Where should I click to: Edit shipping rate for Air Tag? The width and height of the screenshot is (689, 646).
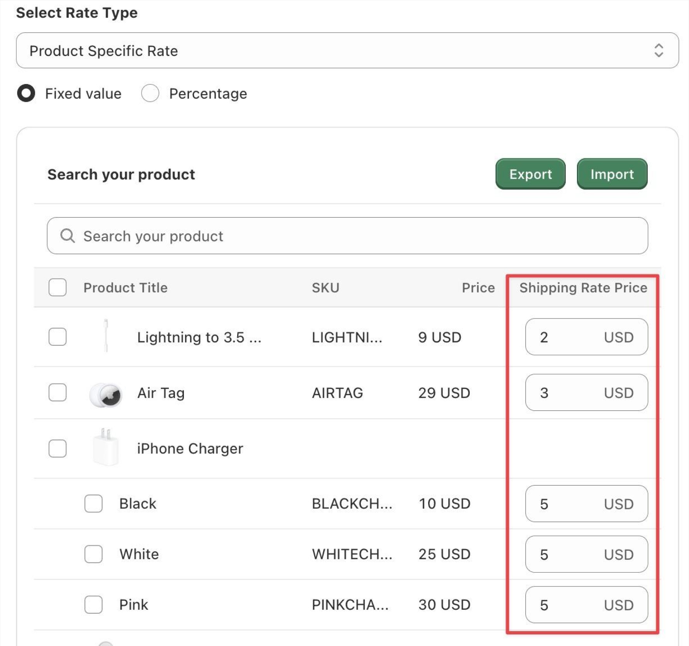(586, 392)
